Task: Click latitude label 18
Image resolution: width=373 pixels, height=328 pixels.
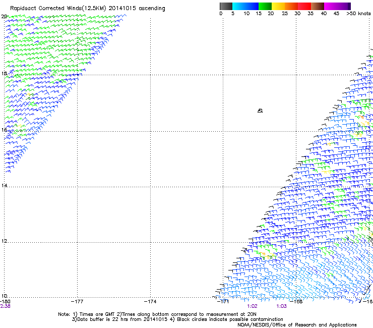Action: coord(4,73)
